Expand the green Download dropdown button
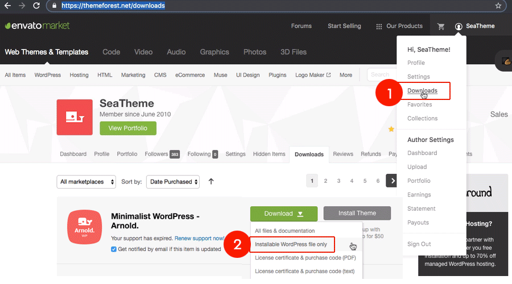Viewport: 512px width, 284px height. coord(284,214)
